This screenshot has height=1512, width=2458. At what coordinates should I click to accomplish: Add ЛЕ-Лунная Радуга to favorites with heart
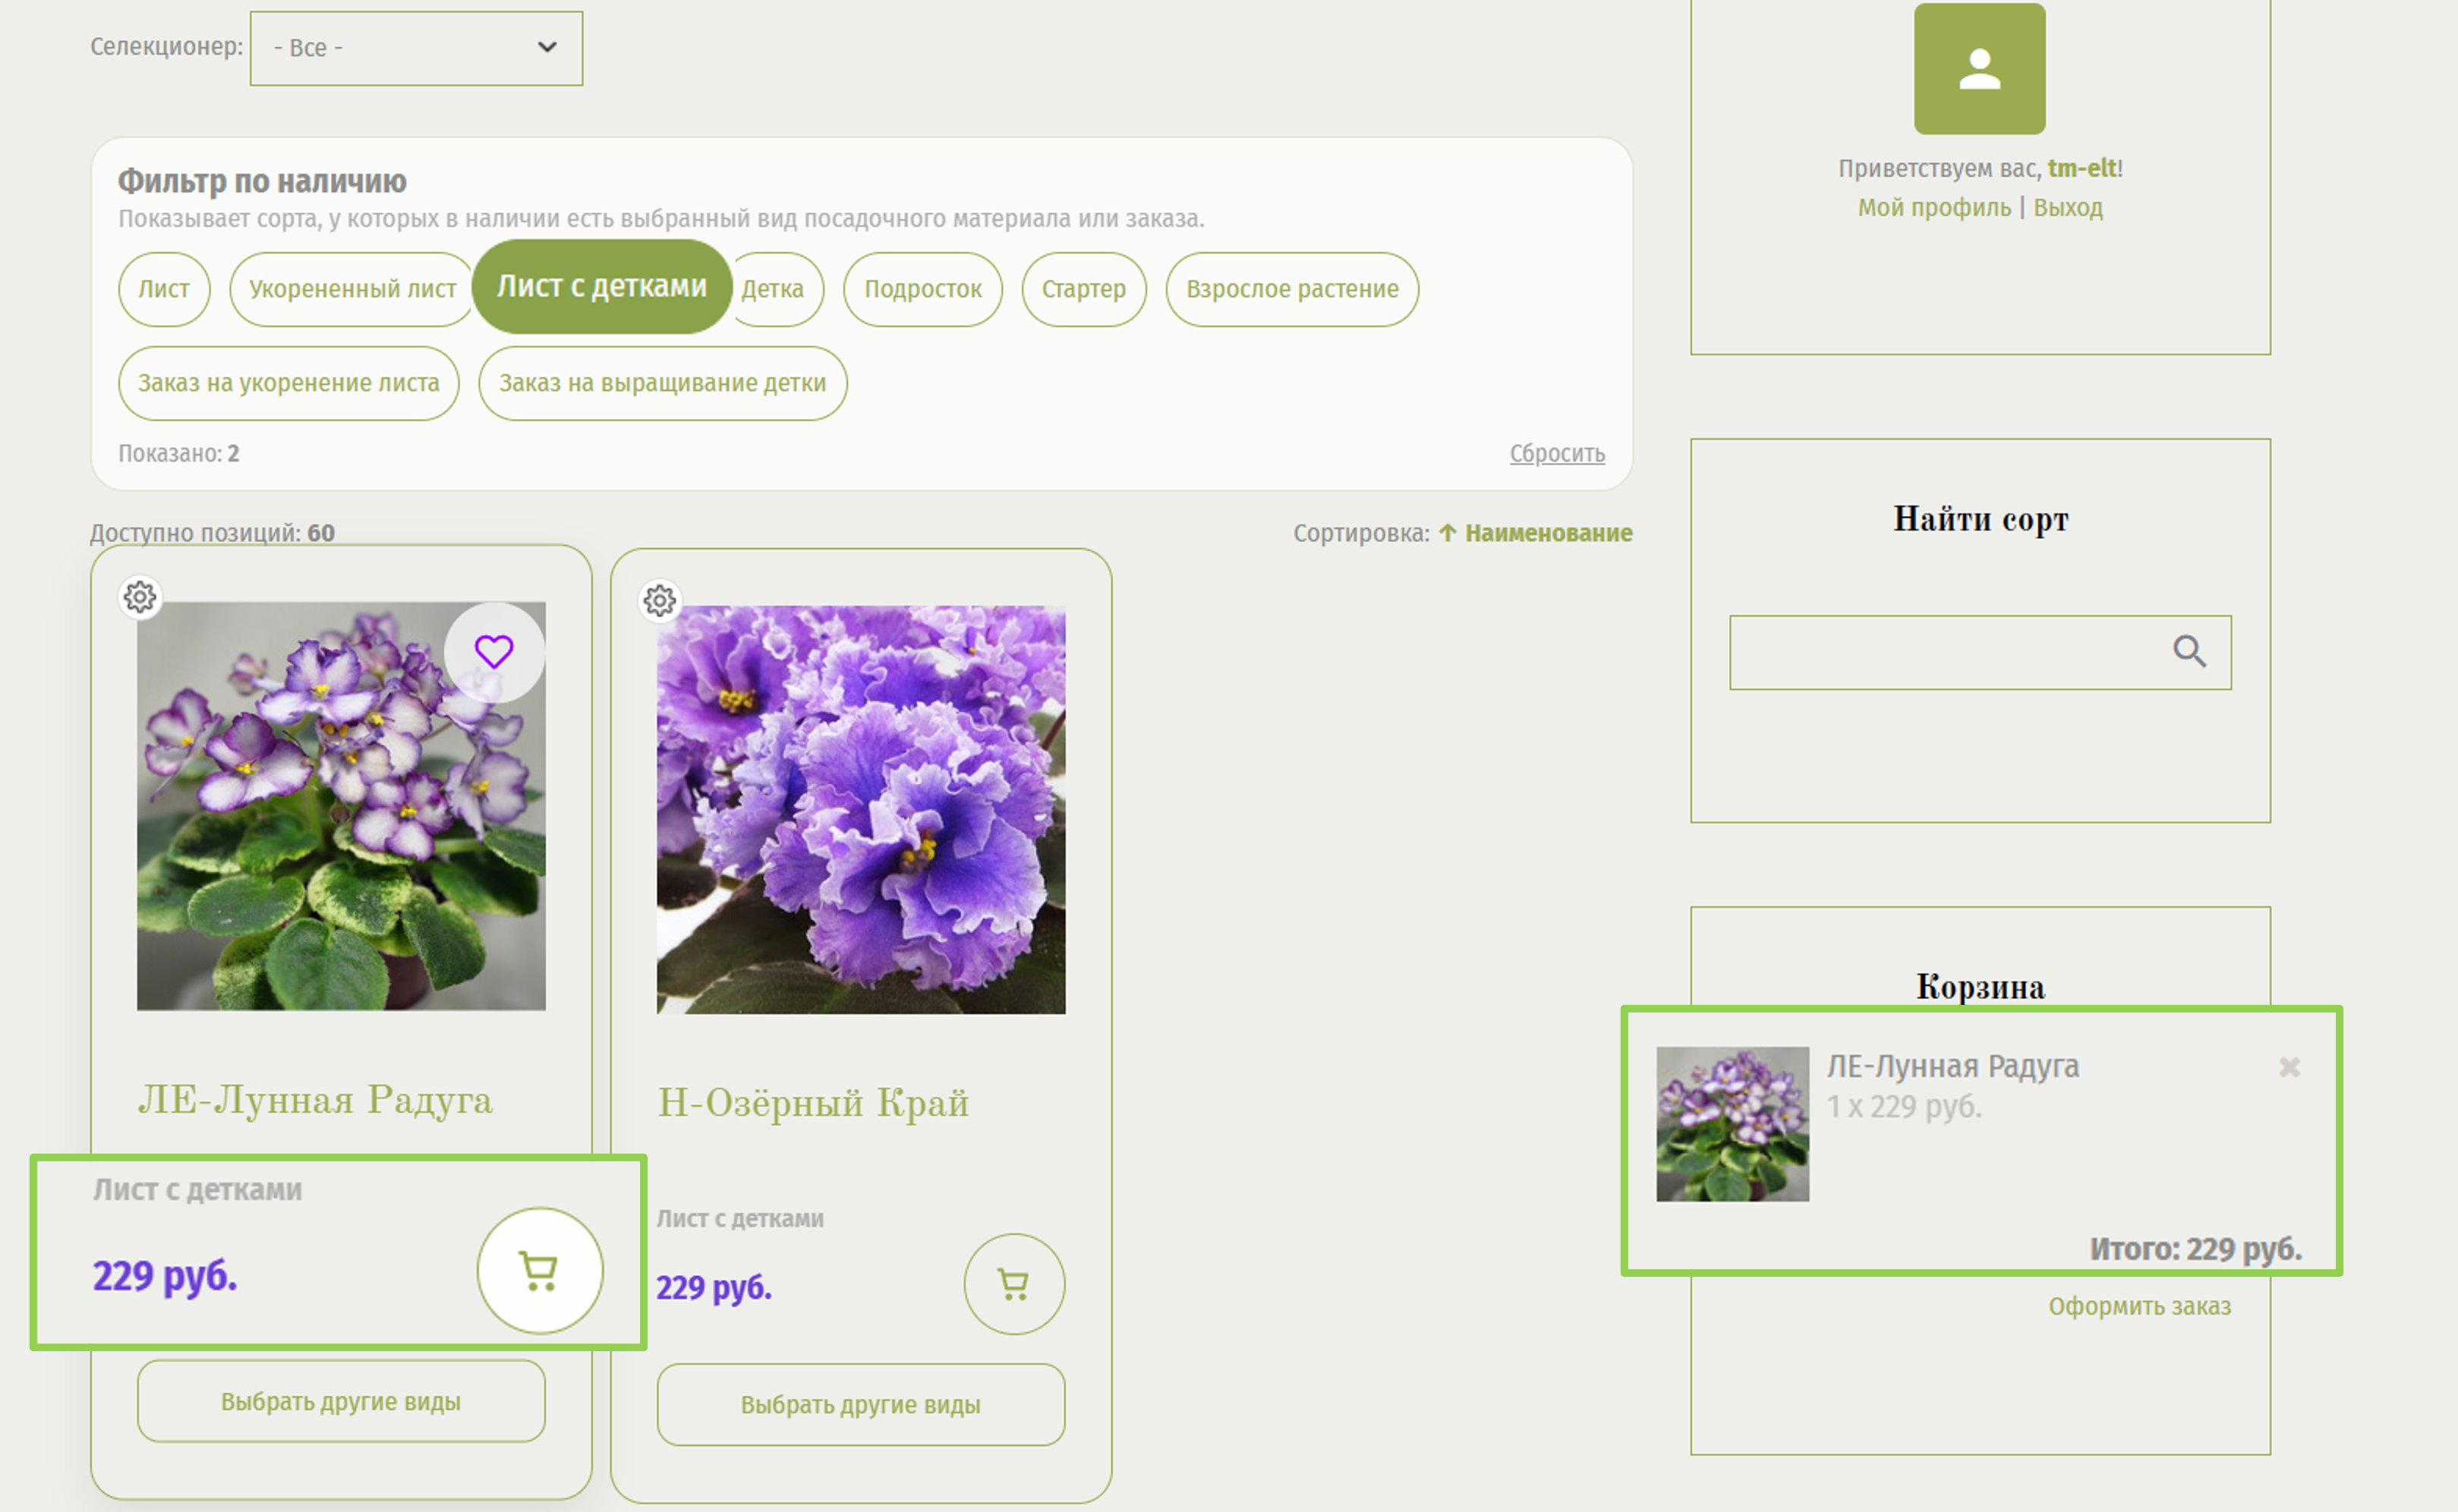[494, 652]
